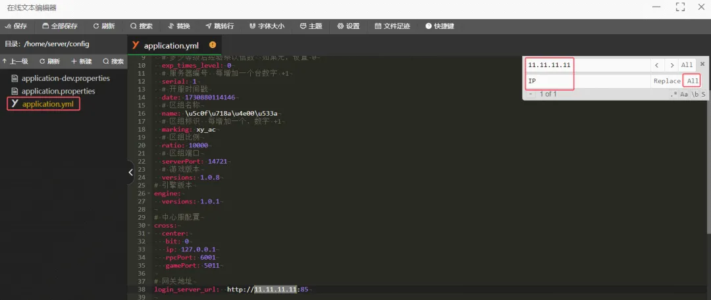Open the 替换 (Replace) tool in toolbar
Viewport: 711px width, 300px height.
tap(179, 26)
